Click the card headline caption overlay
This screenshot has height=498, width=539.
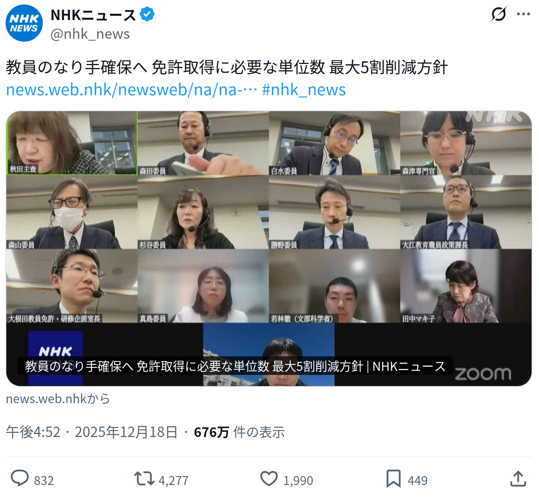pos(235,366)
